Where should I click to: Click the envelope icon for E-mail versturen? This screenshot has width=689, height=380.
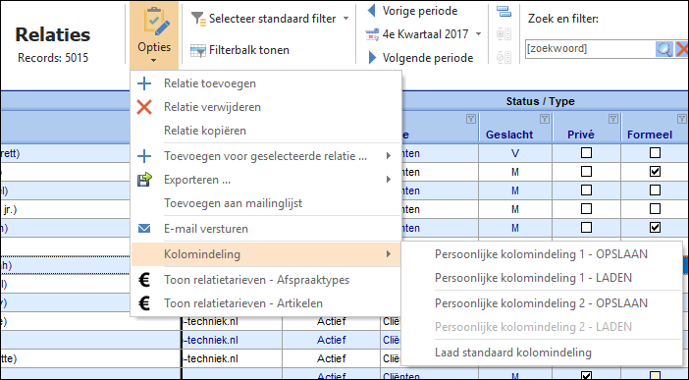pyautogui.click(x=144, y=229)
